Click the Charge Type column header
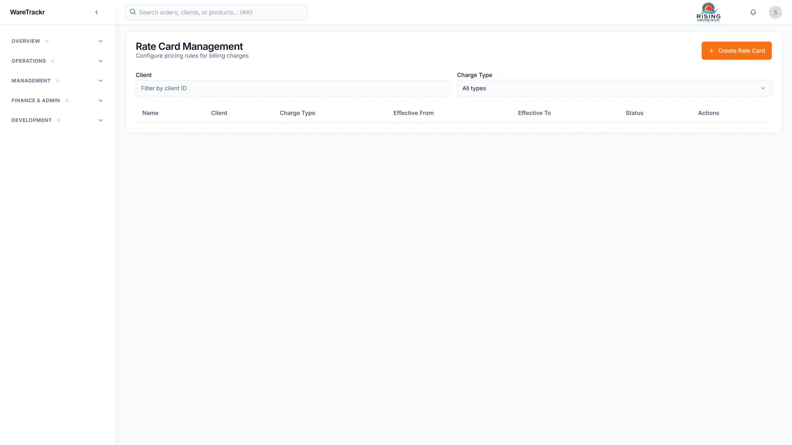The image size is (792, 445). click(297, 113)
